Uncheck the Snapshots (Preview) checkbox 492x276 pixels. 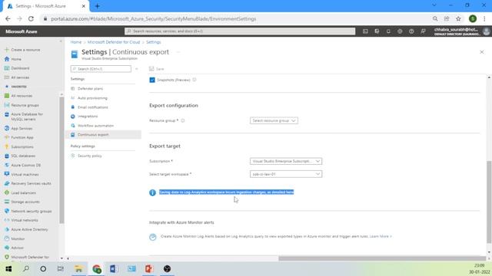[152, 80]
